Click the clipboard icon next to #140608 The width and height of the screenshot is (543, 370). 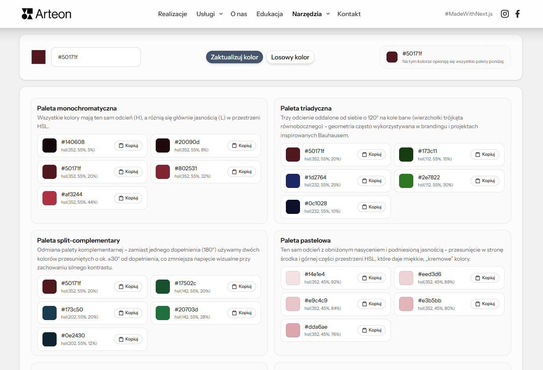[x=120, y=145]
